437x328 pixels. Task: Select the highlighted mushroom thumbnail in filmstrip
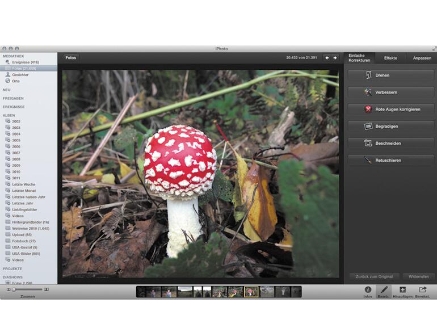[251, 292]
